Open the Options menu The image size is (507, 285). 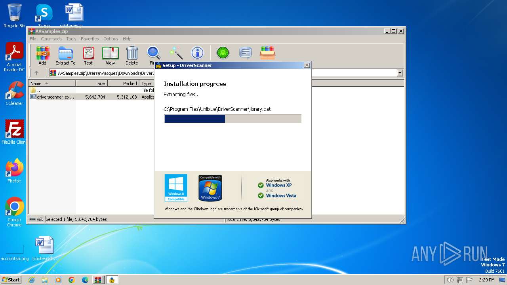[111, 39]
